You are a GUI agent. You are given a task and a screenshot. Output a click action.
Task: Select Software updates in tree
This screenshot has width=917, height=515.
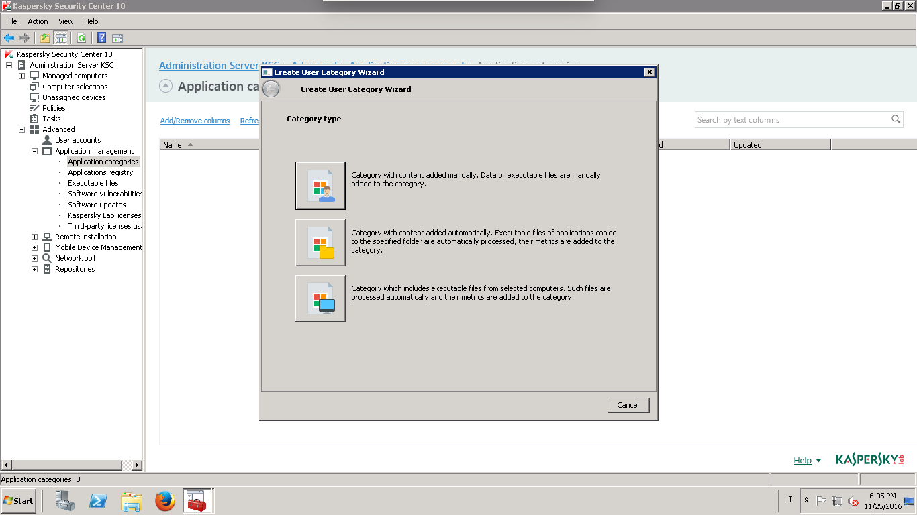tap(97, 205)
